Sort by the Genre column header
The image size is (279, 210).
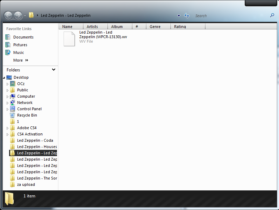(x=158, y=27)
